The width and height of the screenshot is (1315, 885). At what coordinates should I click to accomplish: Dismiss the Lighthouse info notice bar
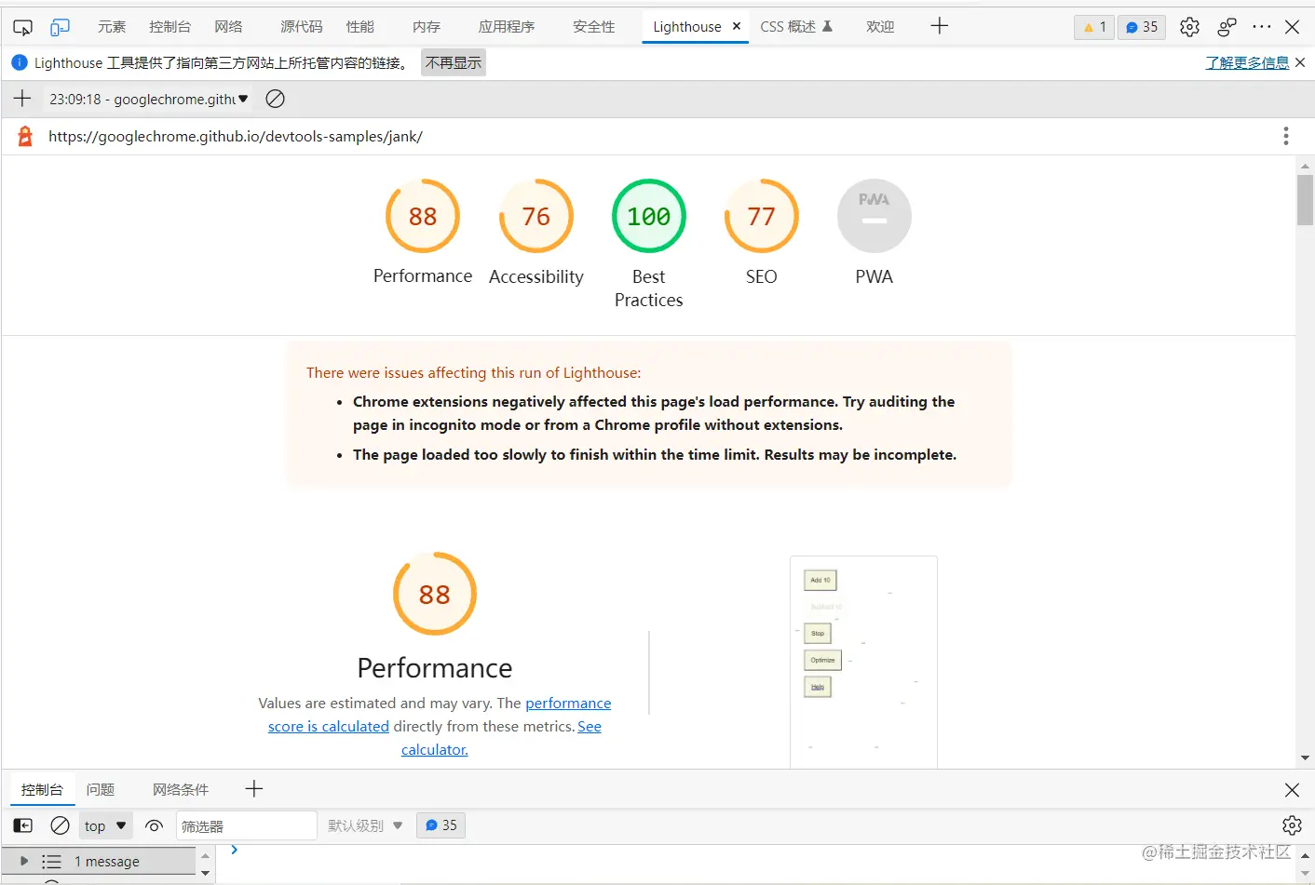(x=1300, y=62)
